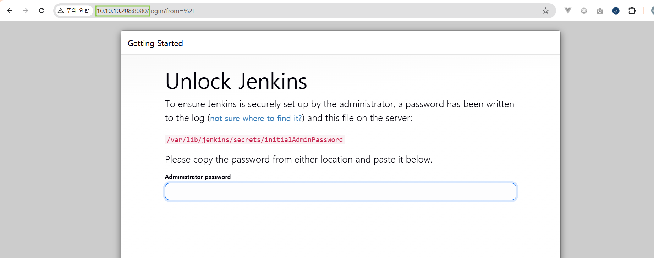Reload the Jenkins page
Viewport: 654px width, 258px height.
tap(42, 11)
